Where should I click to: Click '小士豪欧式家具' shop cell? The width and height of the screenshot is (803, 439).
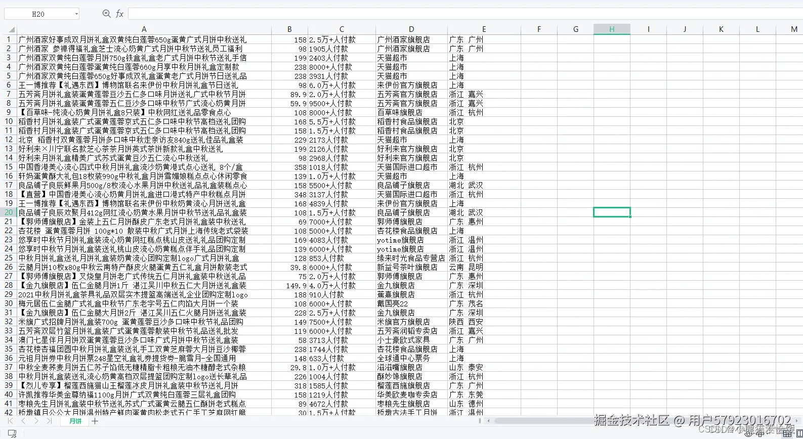tap(411, 340)
